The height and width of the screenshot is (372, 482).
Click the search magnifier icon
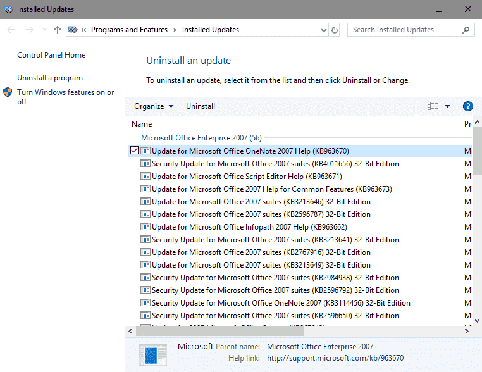click(466, 30)
